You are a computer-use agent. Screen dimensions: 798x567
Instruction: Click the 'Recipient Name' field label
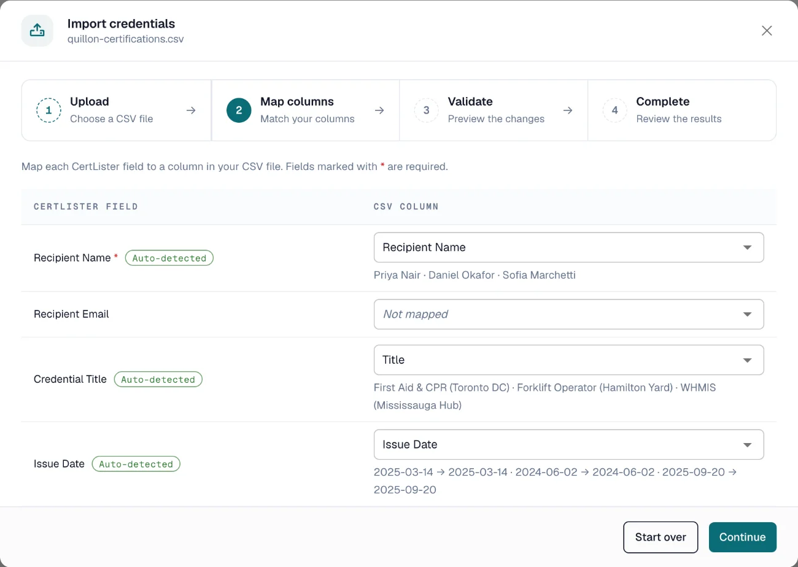coord(72,258)
